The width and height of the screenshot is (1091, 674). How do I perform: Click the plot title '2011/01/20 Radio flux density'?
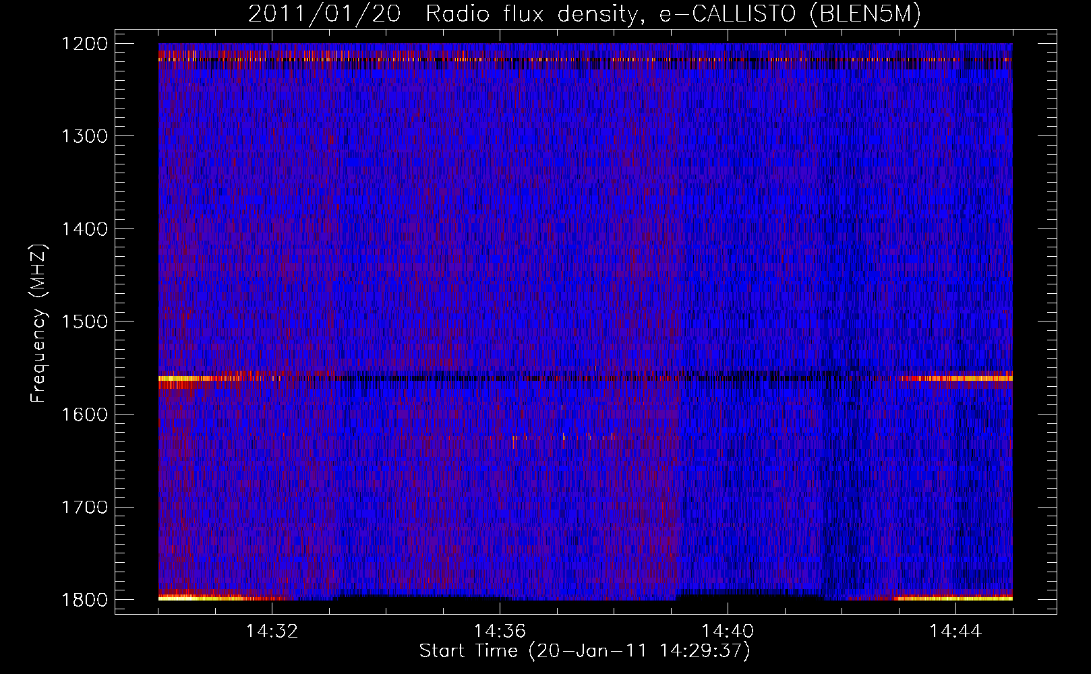pos(585,14)
